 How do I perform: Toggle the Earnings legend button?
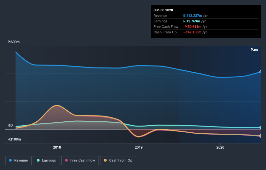(46, 161)
